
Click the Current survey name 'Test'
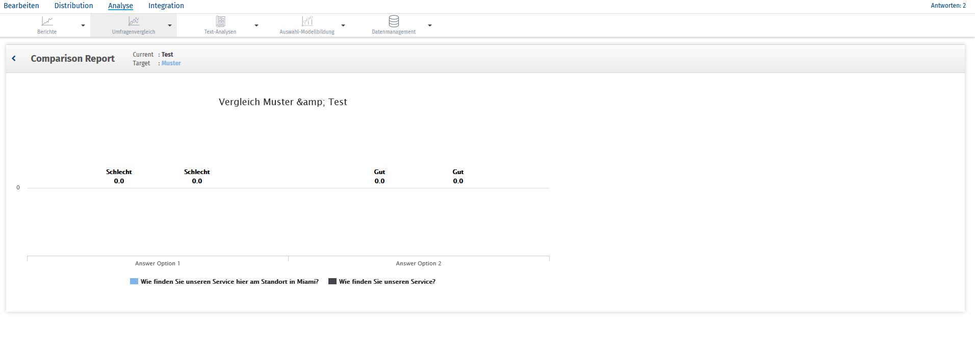coord(167,55)
